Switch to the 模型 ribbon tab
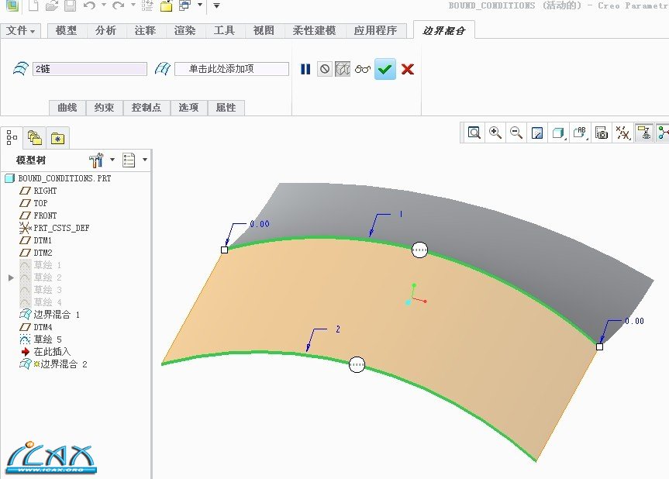669x479 pixels. coord(67,31)
